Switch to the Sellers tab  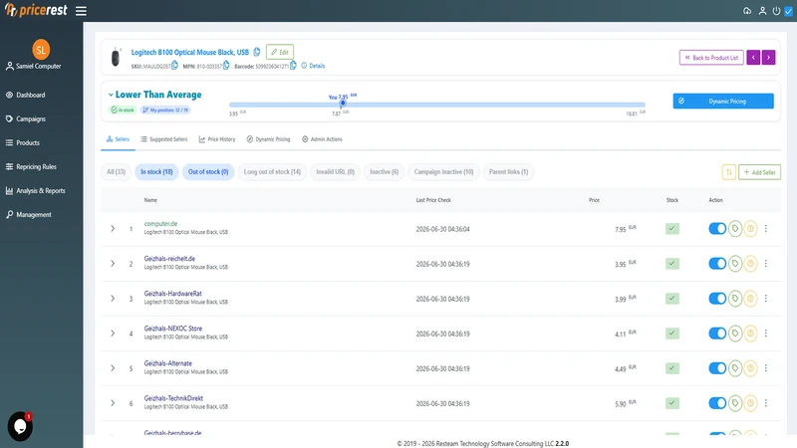pos(118,139)
